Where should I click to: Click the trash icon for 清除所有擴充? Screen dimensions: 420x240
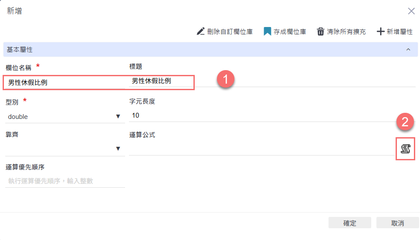[x=321, y=31]
